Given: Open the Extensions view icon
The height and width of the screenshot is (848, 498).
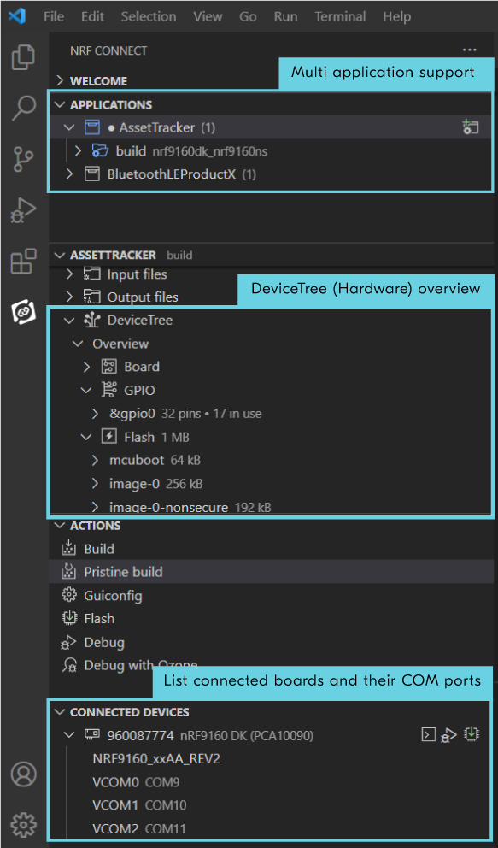Looking at the screenshot, I should pos(23,261).
